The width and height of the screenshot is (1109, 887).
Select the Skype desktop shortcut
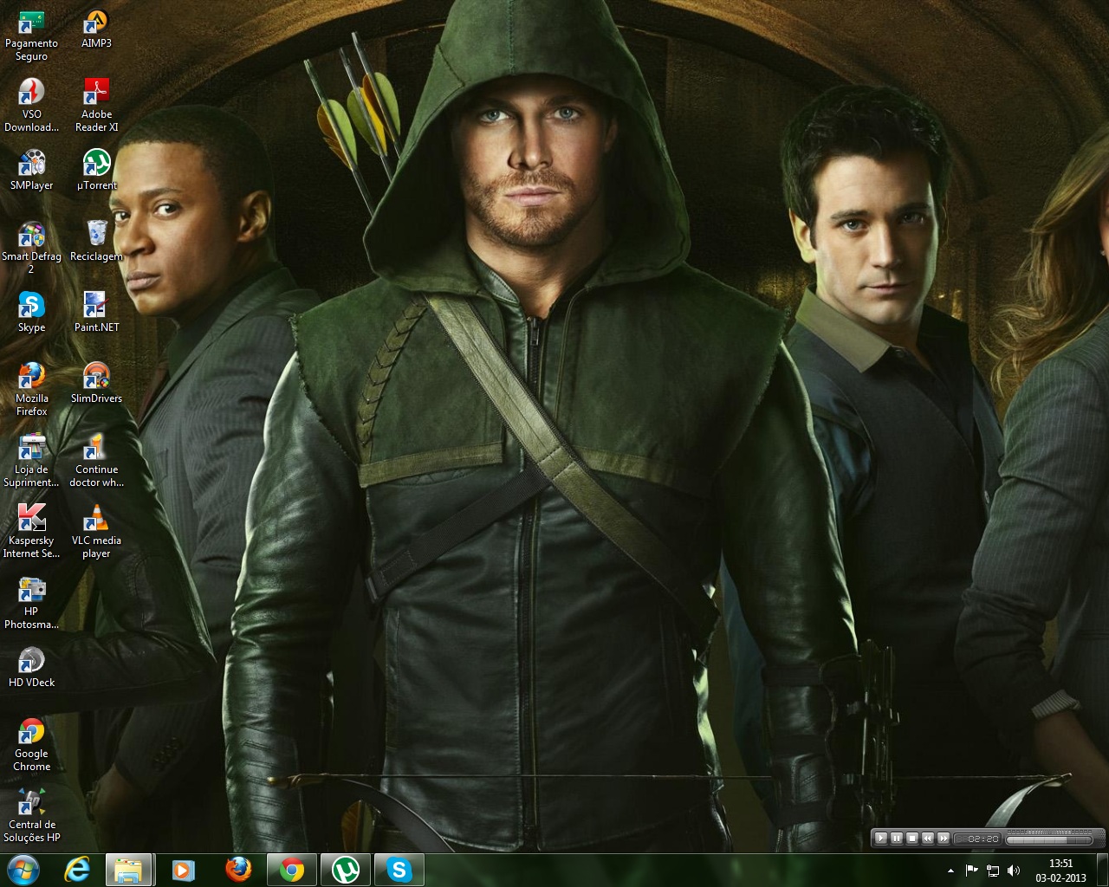coord(31,313)
